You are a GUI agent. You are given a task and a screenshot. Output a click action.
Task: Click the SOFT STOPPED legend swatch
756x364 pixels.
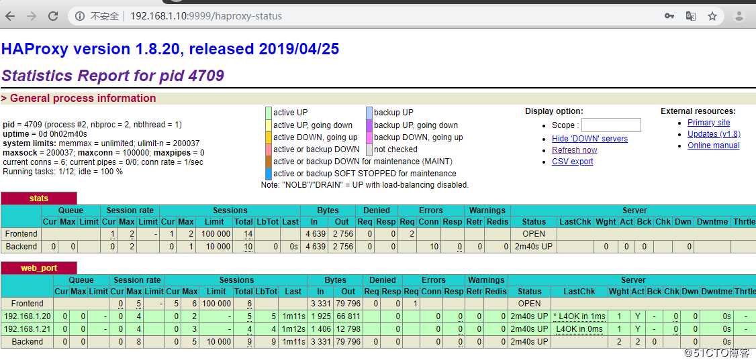click(x=268, y=174)
